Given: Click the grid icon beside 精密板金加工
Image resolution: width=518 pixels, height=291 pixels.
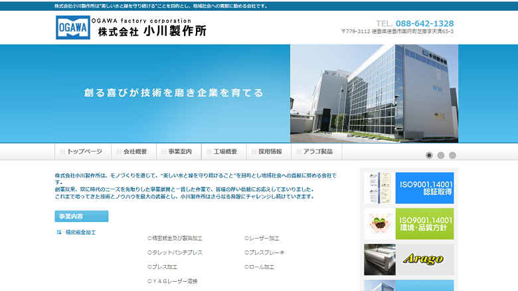Looking at the screenshot, I should tap(59, 233).
